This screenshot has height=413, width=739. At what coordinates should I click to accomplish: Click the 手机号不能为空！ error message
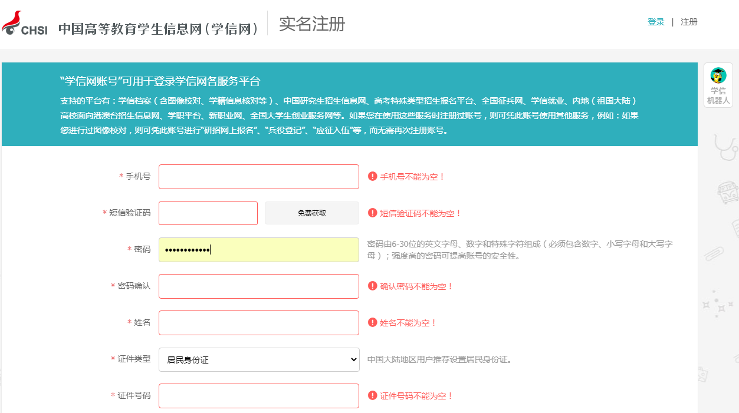coord(413,177)
